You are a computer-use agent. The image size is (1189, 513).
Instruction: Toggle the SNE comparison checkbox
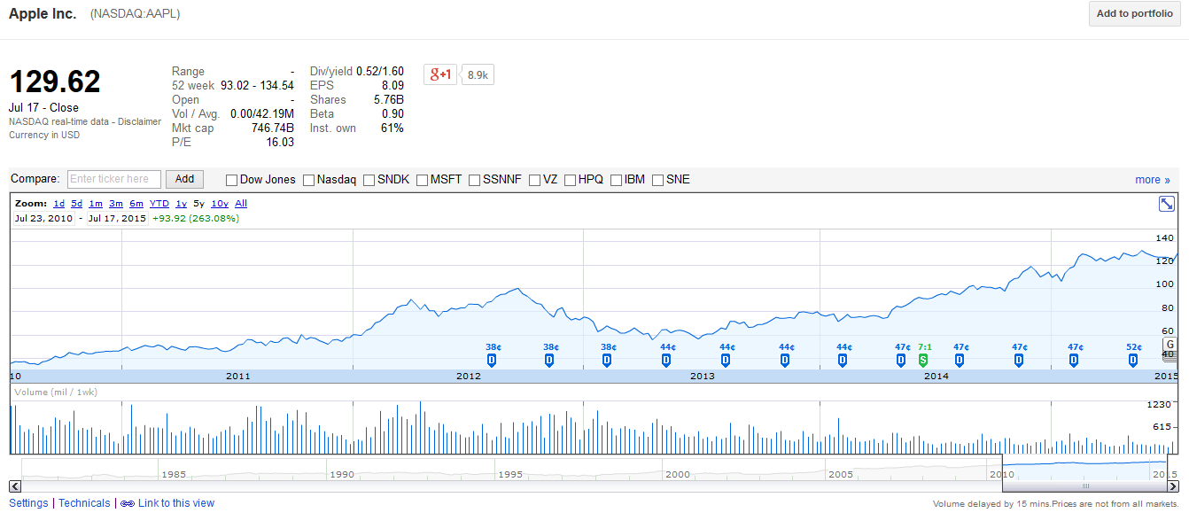click(657, 180)
